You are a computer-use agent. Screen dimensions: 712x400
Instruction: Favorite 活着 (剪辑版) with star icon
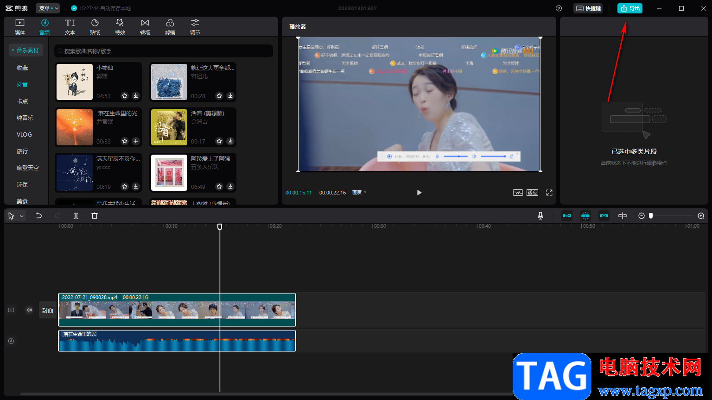click(219, 141)
